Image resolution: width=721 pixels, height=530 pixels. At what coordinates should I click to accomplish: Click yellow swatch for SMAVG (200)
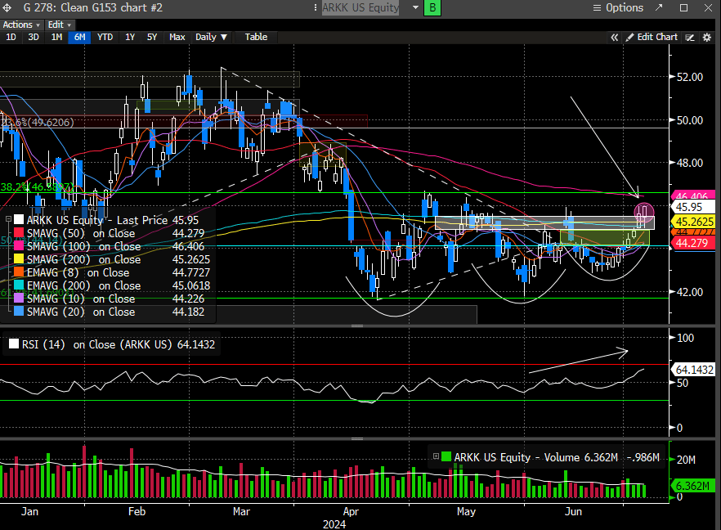coord(19,259)
